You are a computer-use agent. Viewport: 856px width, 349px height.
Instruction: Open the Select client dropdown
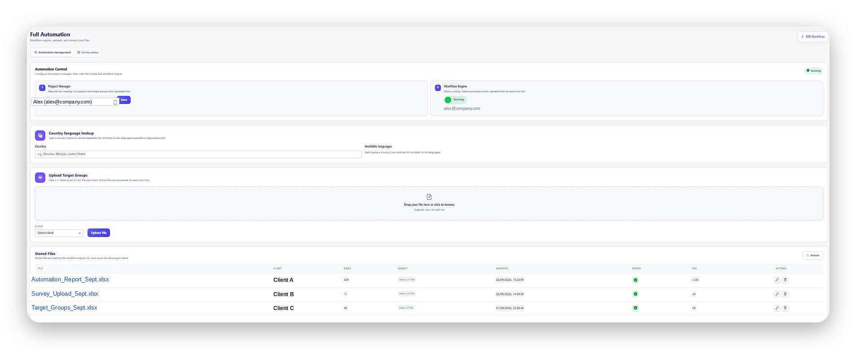(x=59, y=233)
